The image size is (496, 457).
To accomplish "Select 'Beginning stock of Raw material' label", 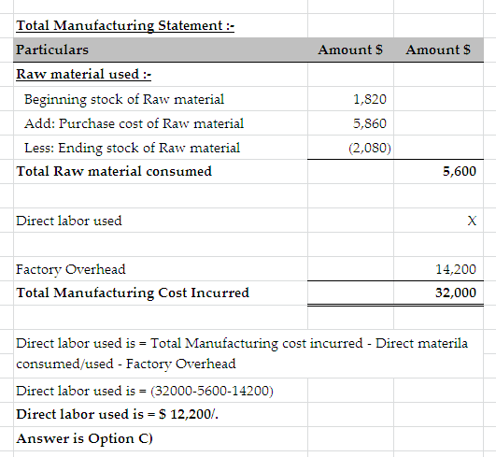I will click(124, 99).
